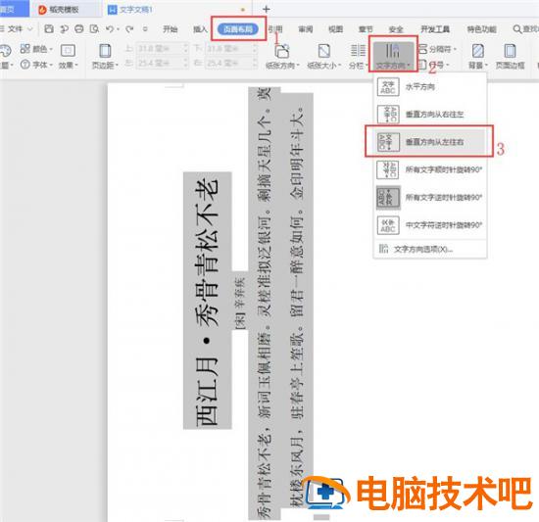Image resolution: width=539 pixels, height=522 pixels.
Task: Select the 页面布局 (Page Layout) tab
Action: tap(238, 29)
